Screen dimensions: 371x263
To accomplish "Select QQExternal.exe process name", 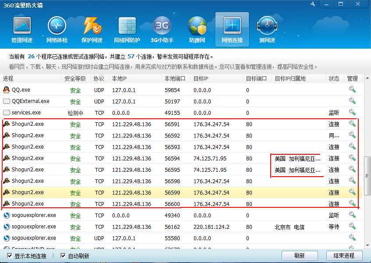I will 31,101.
